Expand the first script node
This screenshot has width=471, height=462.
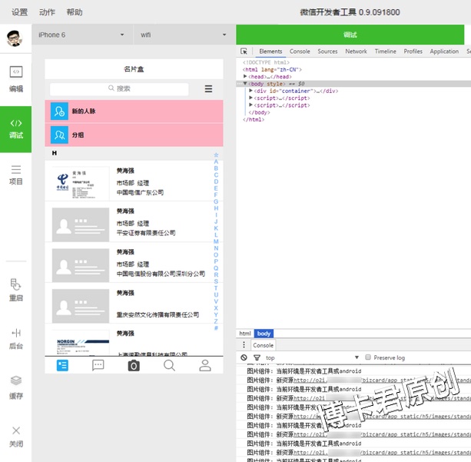coord(250,98)
